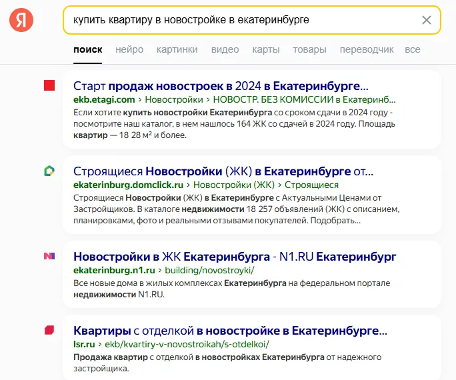This screenshot has height=380, width=456.
Task: Click the domclick house favicon
Action: [49, 171]
